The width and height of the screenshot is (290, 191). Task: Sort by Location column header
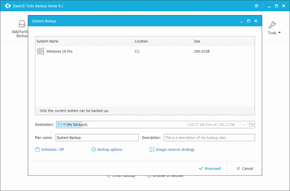[163, 41]
